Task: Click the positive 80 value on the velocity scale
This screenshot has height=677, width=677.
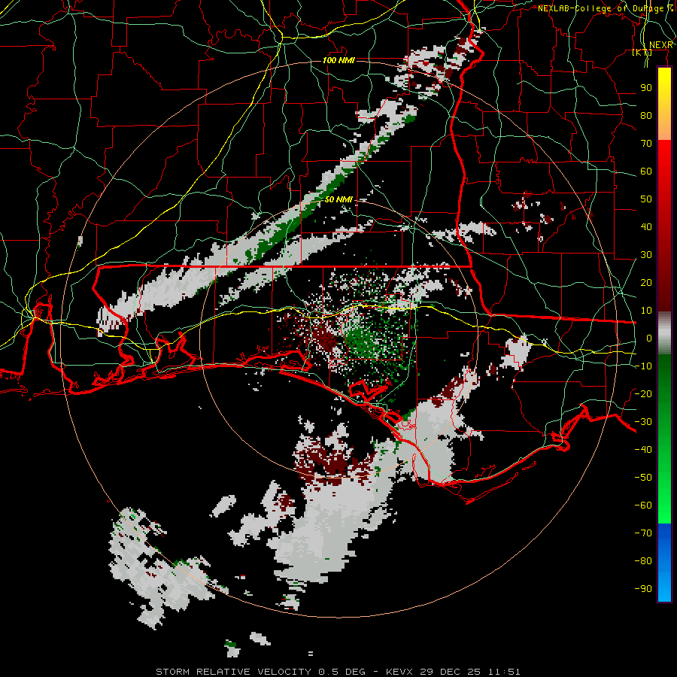Action: tap(646, 116)
